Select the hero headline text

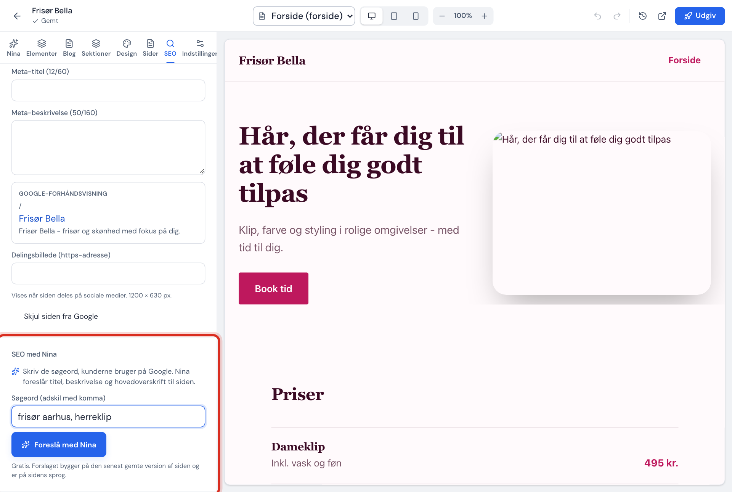[352, 165]
